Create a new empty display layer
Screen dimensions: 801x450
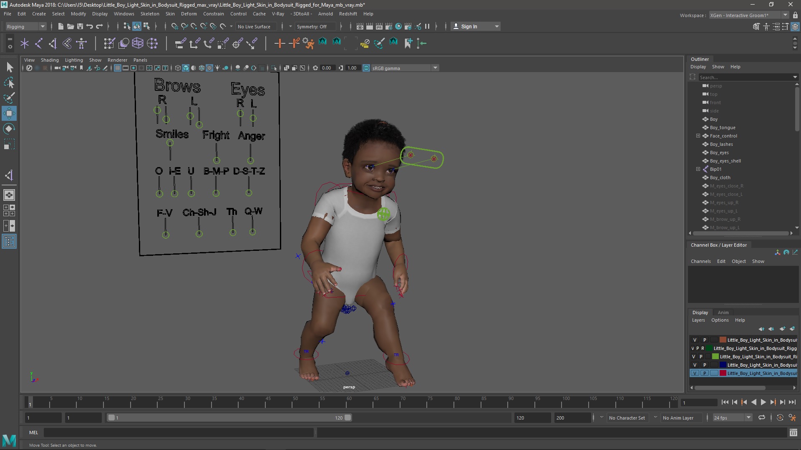coord(782,329)
